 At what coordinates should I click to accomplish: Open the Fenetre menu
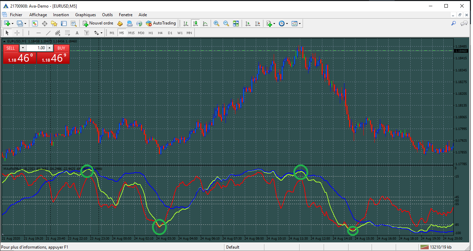coord(125,15)
